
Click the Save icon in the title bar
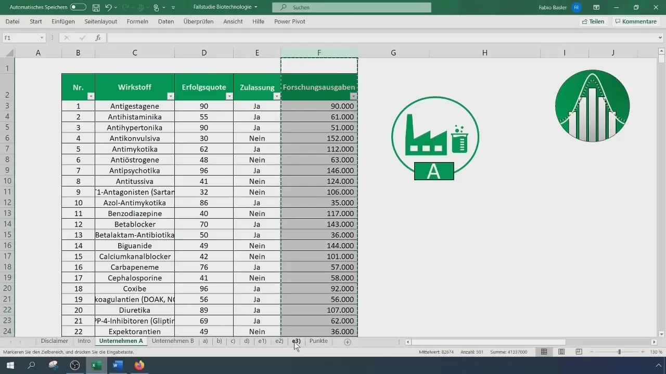[x=96, y=7]
